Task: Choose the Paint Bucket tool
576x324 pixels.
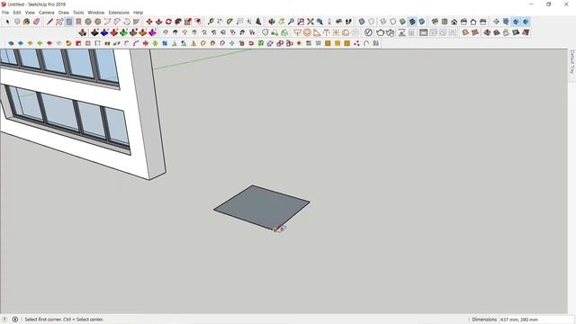Action: click(x=26, y=22)
